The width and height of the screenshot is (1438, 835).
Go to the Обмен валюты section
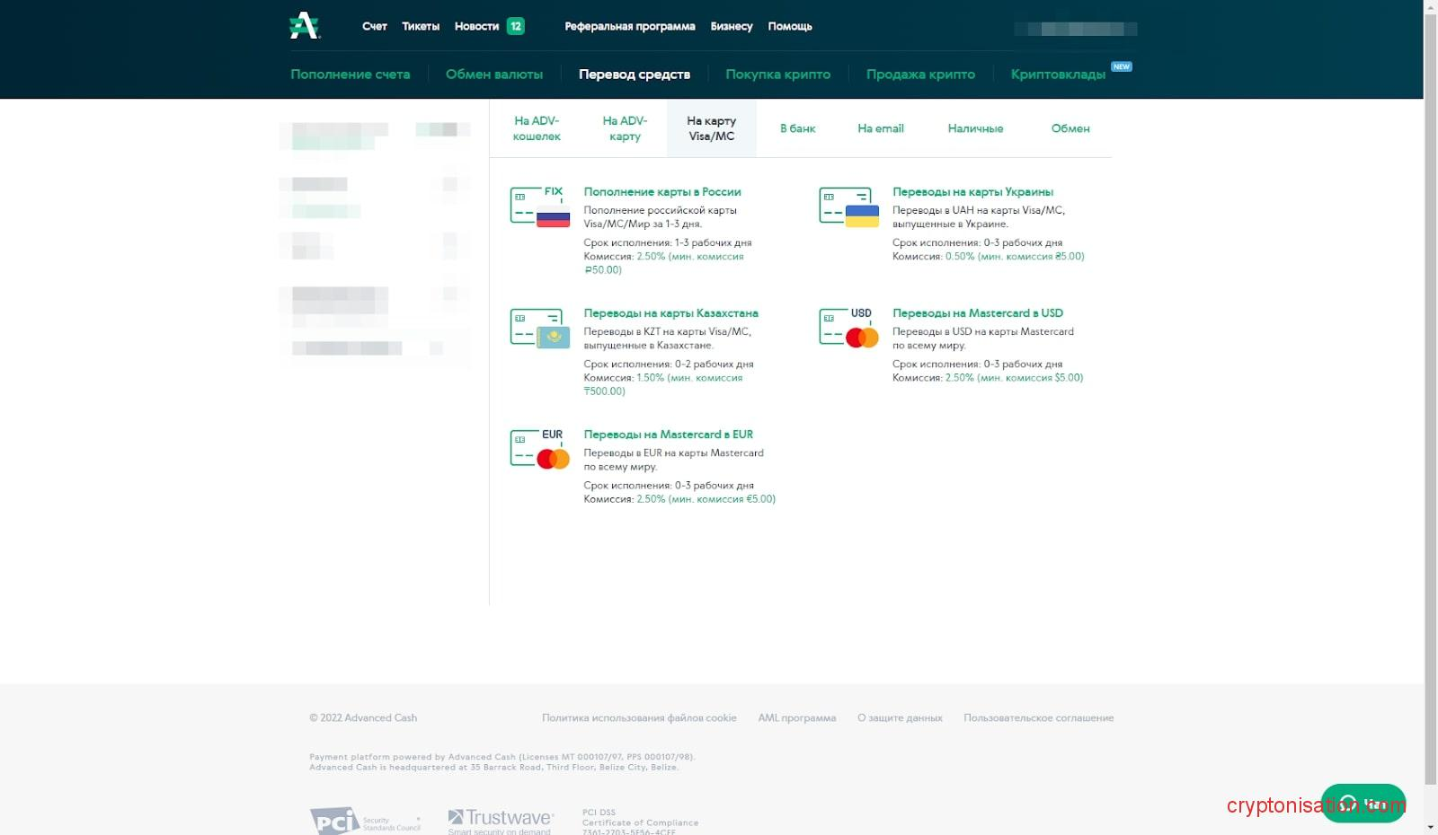click(x=494, y=75)
